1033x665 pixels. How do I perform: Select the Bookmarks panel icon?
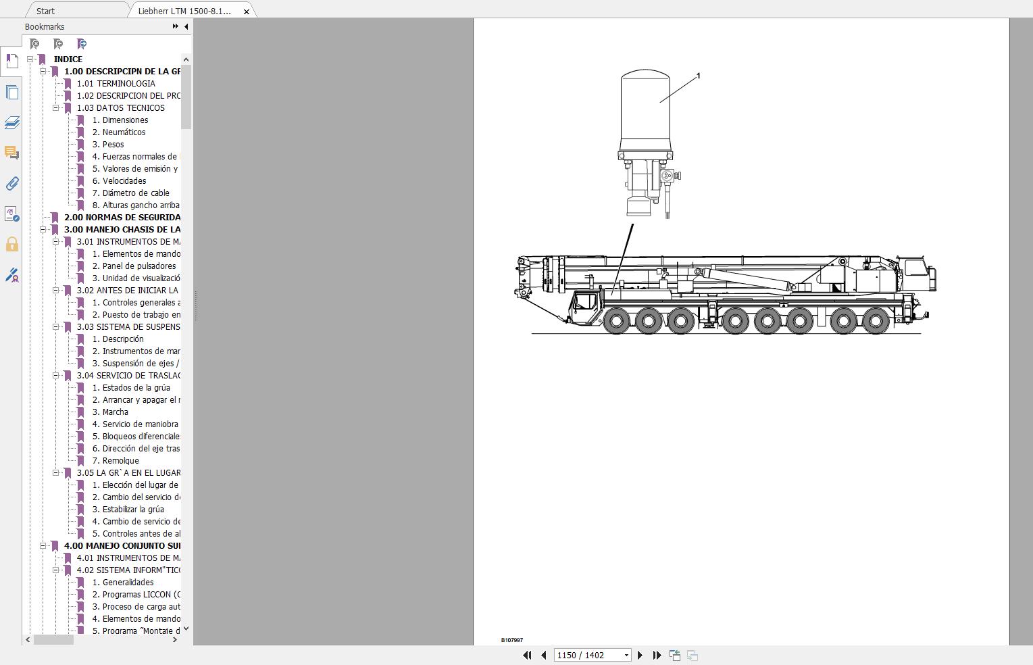(11, 61)
